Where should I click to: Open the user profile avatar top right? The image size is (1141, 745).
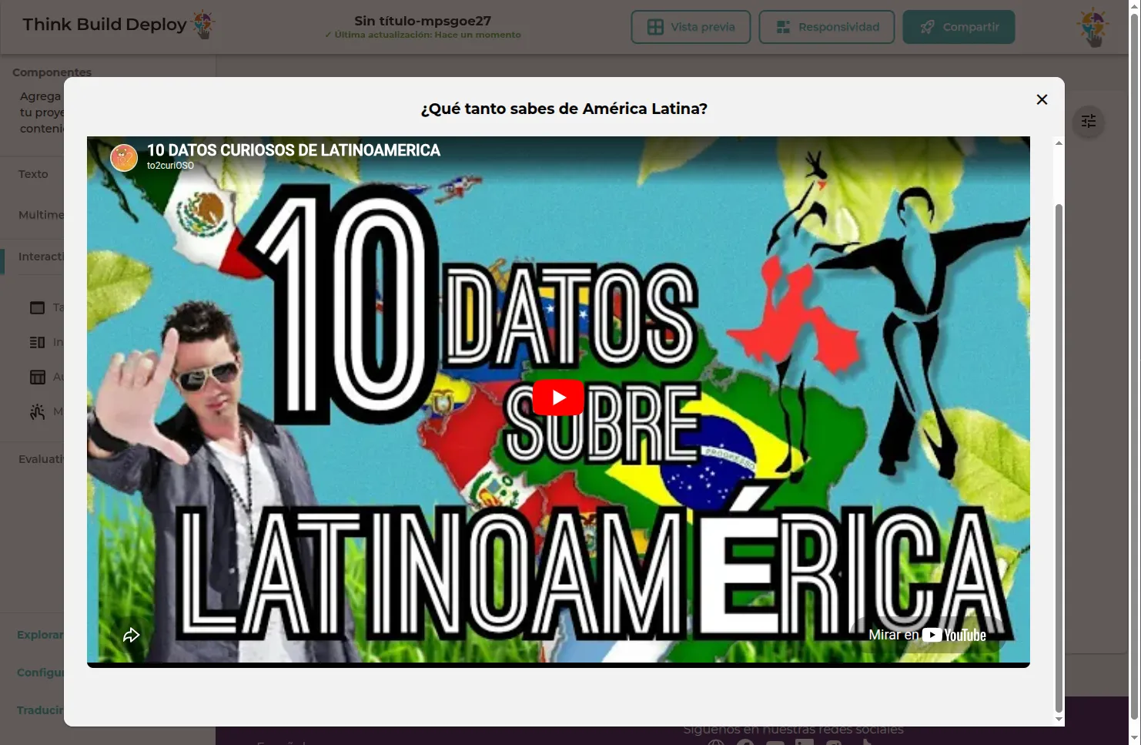1092,27
